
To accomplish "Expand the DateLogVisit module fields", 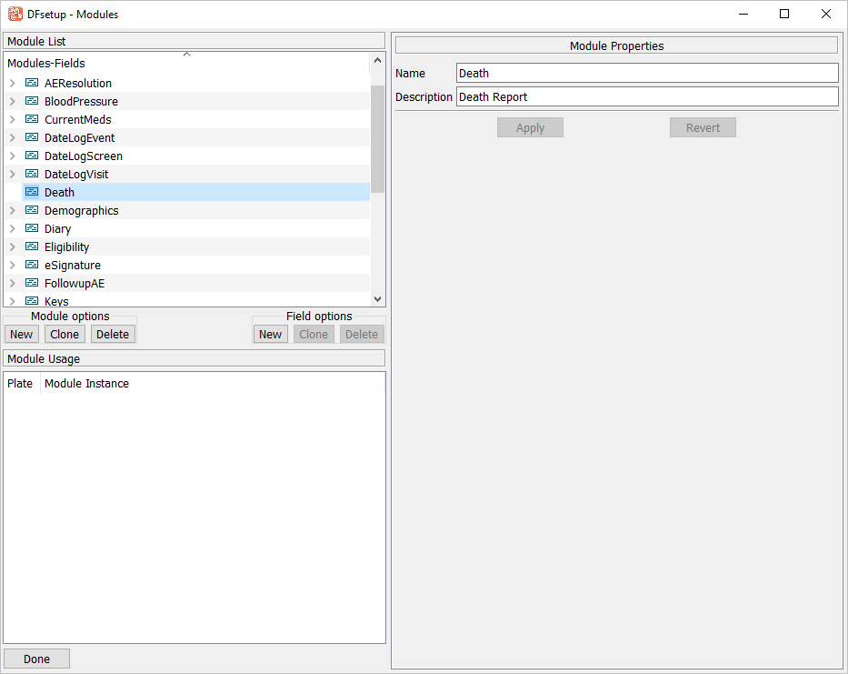I will 12,174.
